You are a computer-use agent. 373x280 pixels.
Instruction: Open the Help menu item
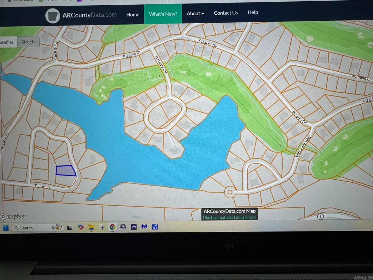pyautogui.click(x=253, y=12)
